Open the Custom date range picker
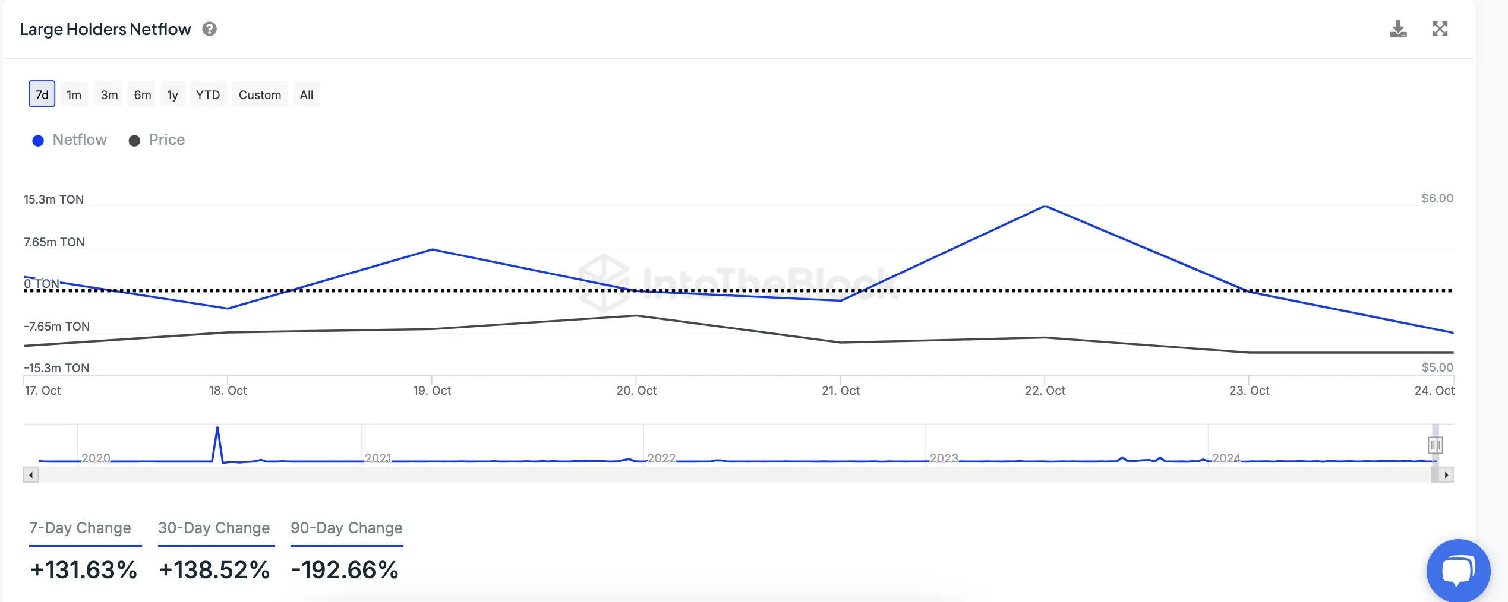 coord(260,94)
